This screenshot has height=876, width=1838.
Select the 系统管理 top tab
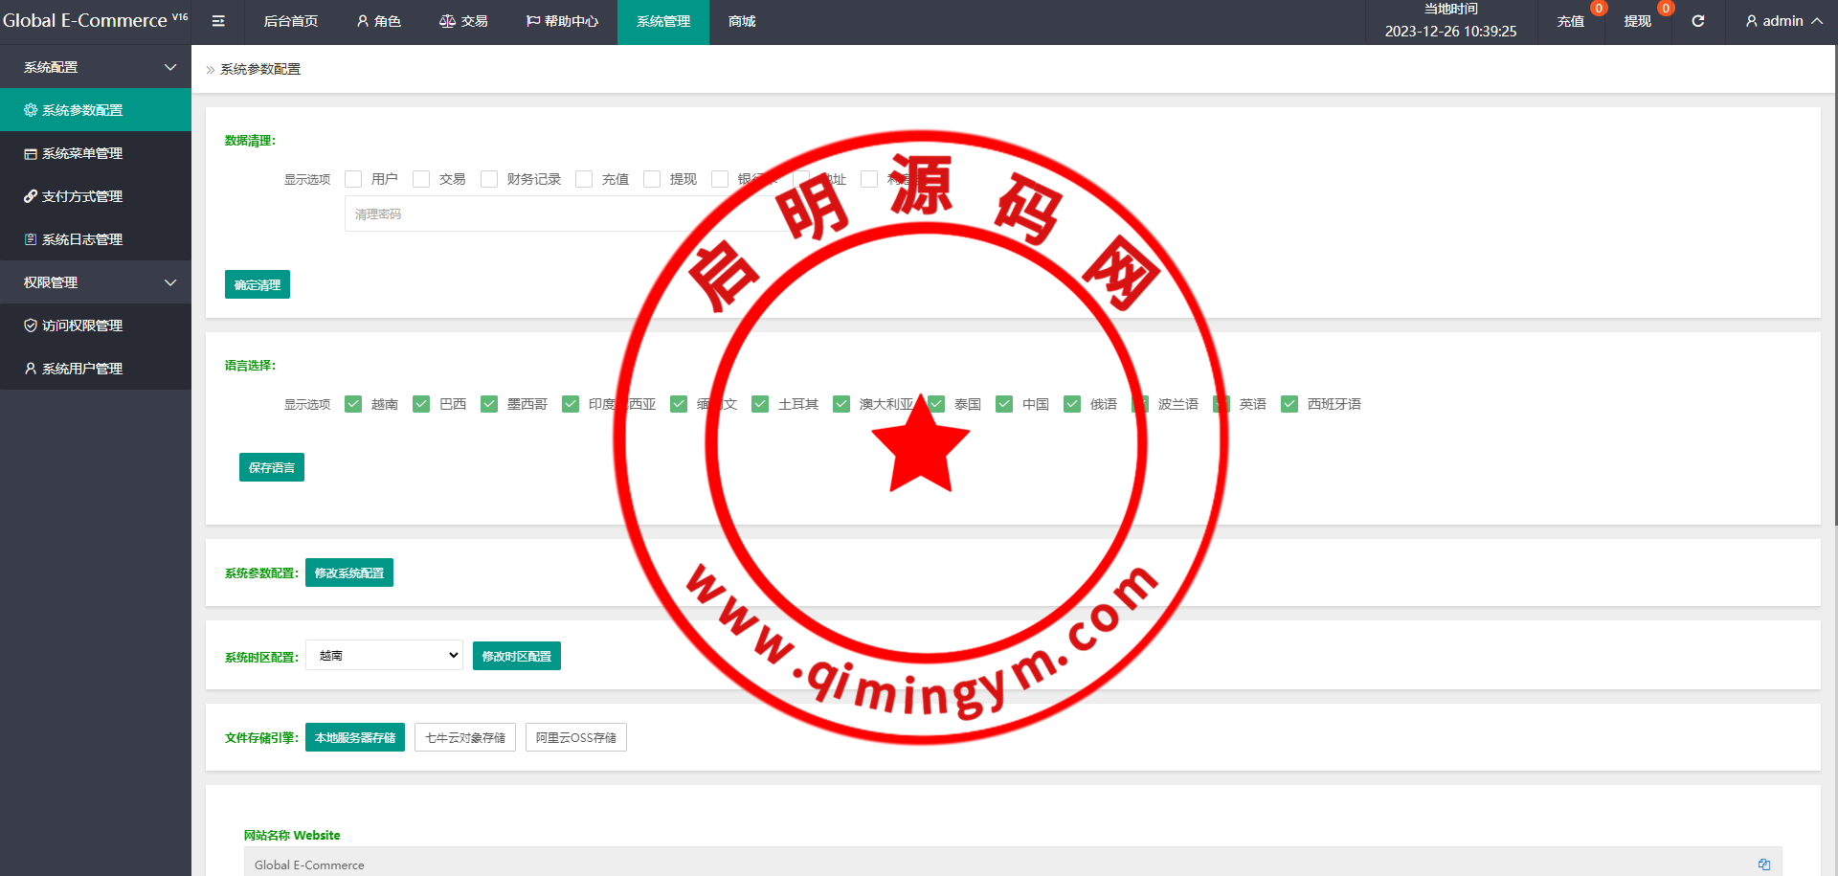[x=663, y=21]
